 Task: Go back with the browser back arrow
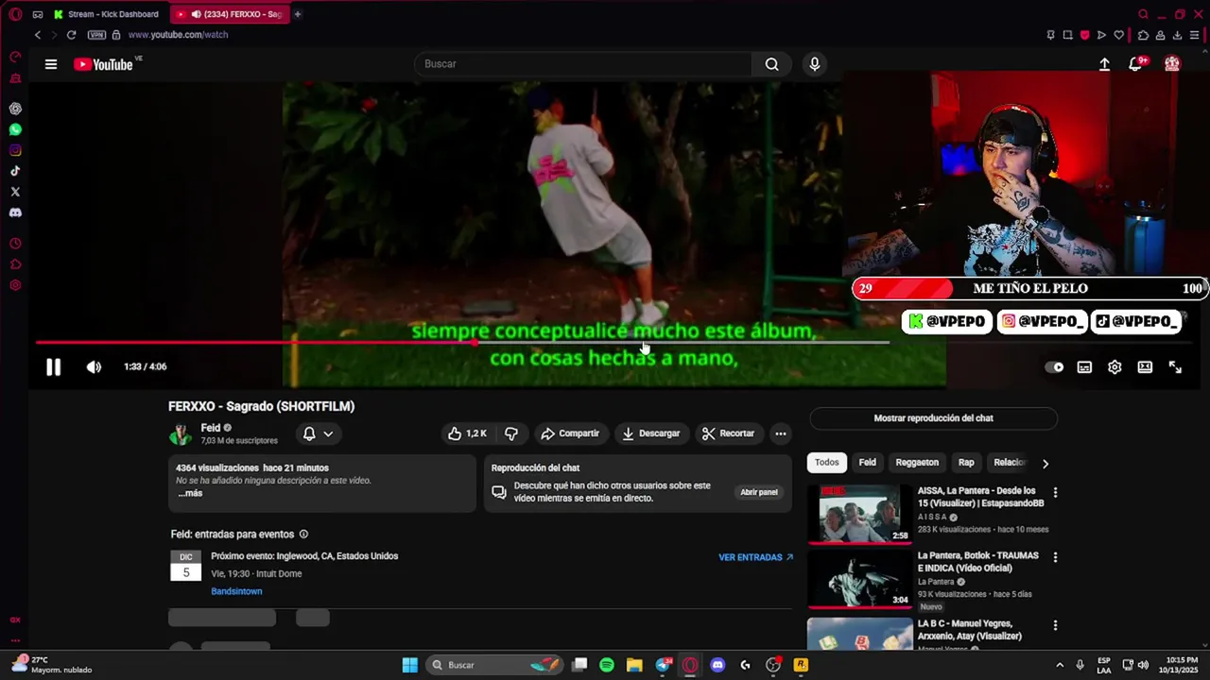coord(38,35)
